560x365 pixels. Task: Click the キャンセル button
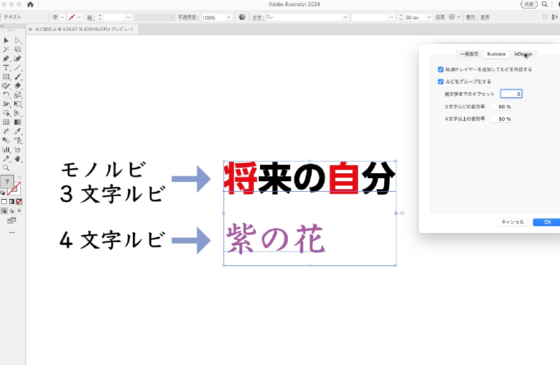tap(512, 222)
